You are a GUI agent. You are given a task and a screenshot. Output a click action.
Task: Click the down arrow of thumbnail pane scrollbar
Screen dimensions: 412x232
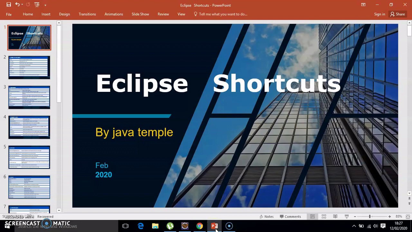click(x=59, y=210)
